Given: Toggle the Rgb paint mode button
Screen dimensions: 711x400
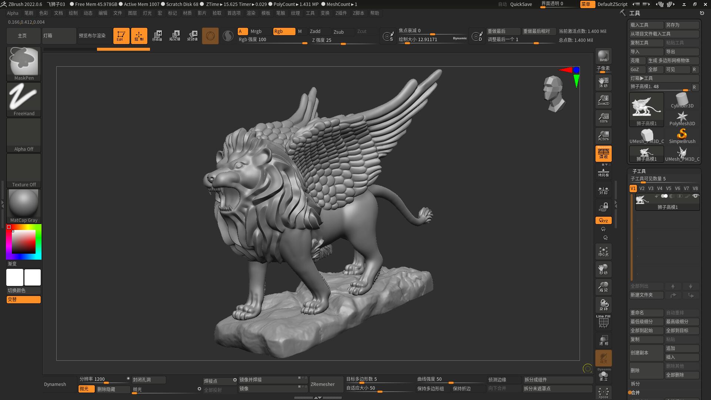Looking at the screenshot, I should tap(284, 31).
